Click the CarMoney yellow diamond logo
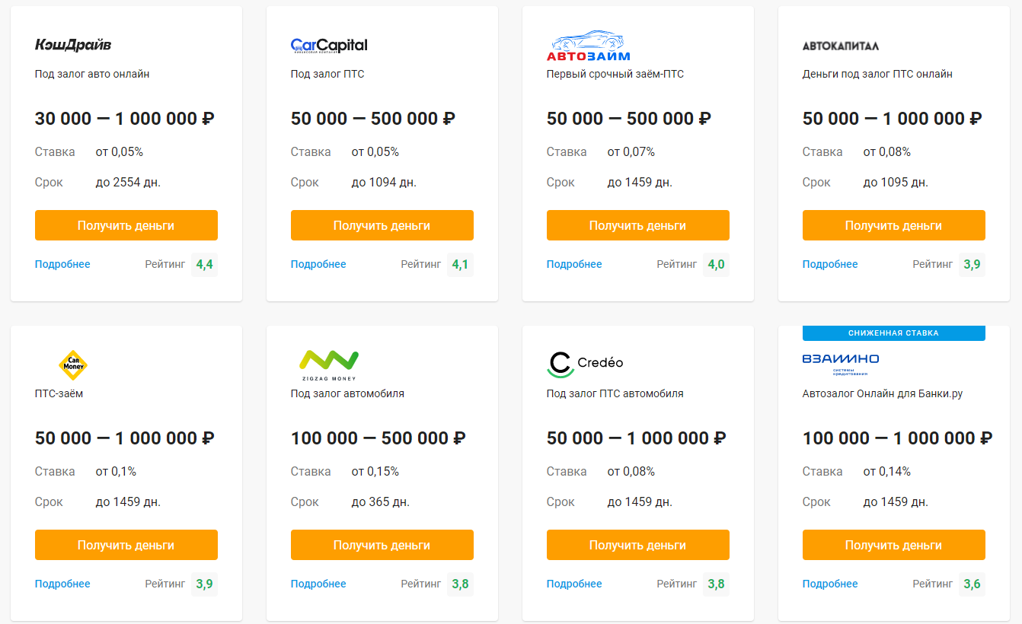The width and height of the screenshot is (1022, 624). coord(73,365)
